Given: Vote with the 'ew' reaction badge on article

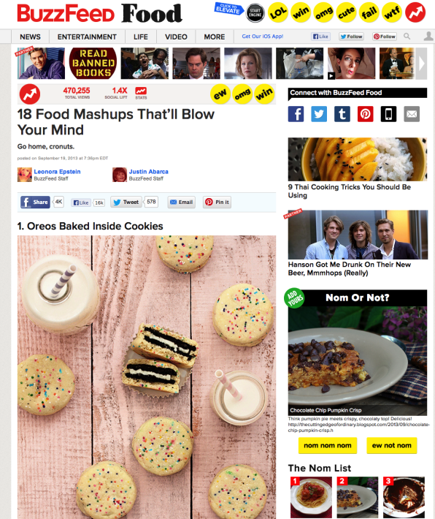Looking at the screenshot, I should point(220,94).
